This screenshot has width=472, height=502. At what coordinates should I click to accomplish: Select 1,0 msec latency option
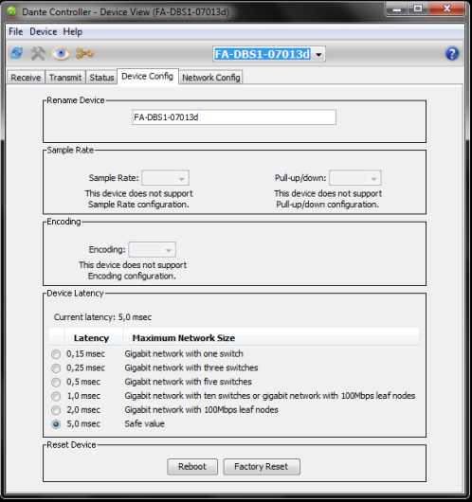pos(56,396)
